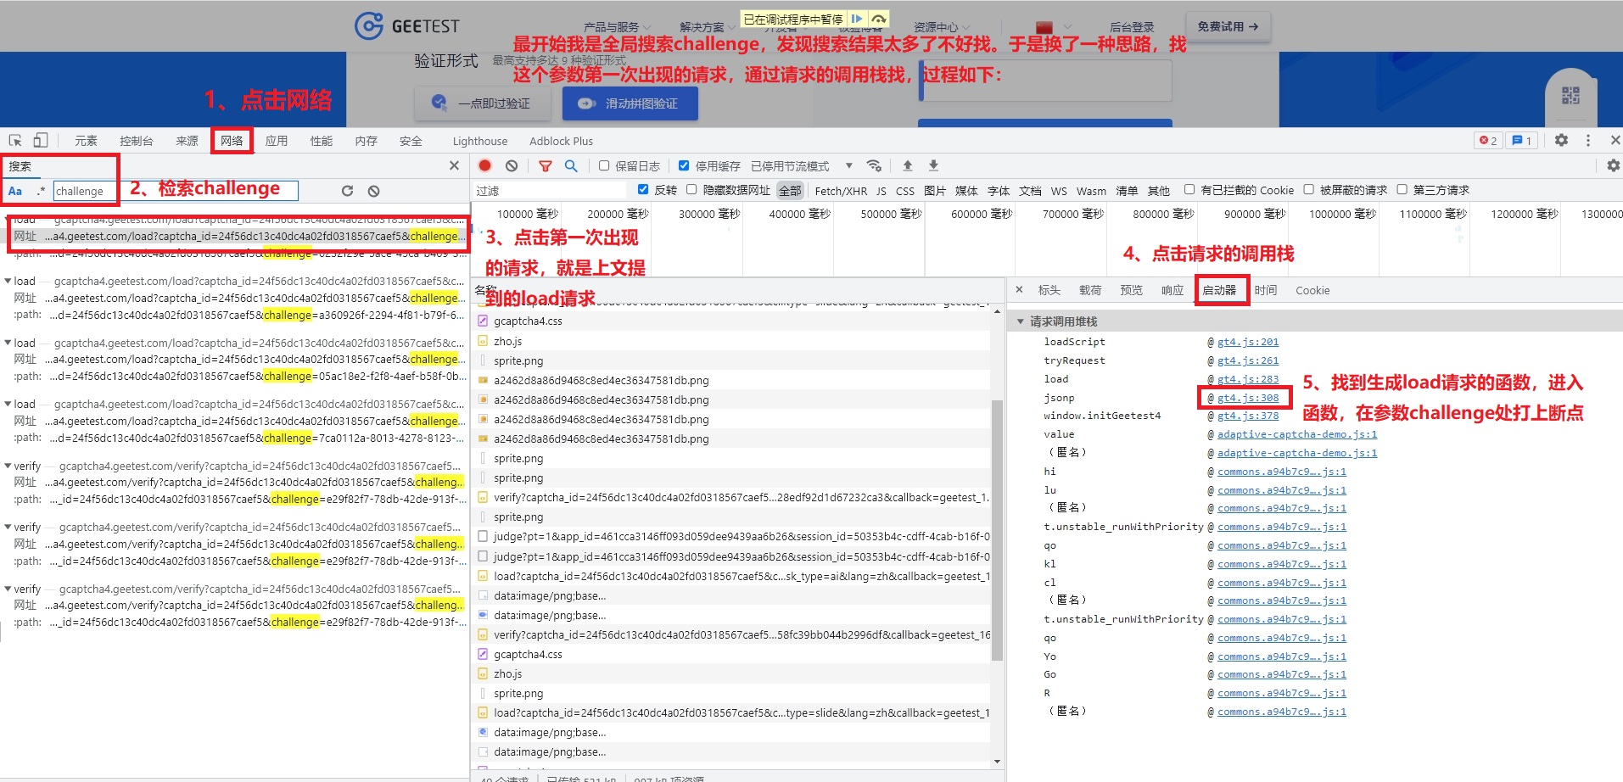Image resolution: width=1623 pixels, height=782 pixels.
Task: Open network conditions wifi icon
Action: click(874, 166)
